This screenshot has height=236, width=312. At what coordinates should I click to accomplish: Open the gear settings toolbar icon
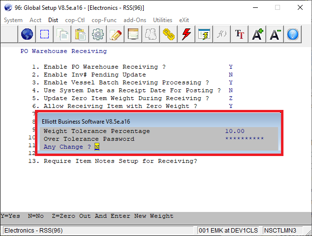tap(98, 34)
